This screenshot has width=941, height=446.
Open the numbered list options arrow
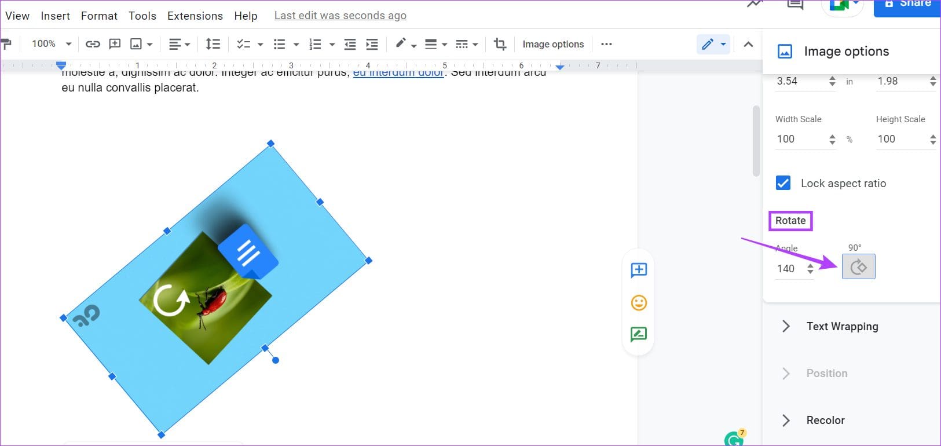coord(332,44)
